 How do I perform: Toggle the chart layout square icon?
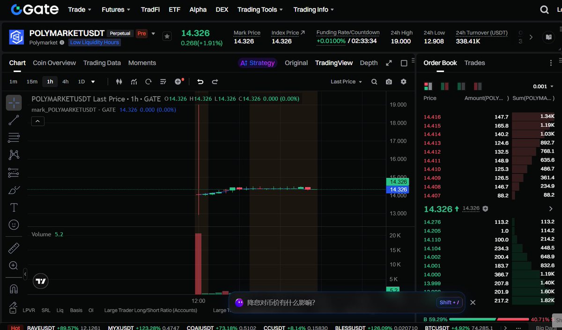[404, 63]
